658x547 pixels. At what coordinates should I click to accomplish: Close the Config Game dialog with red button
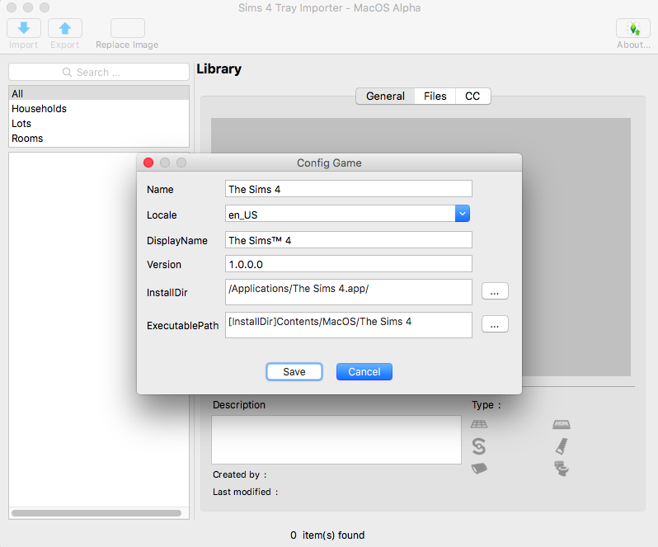tap(148, 163)
